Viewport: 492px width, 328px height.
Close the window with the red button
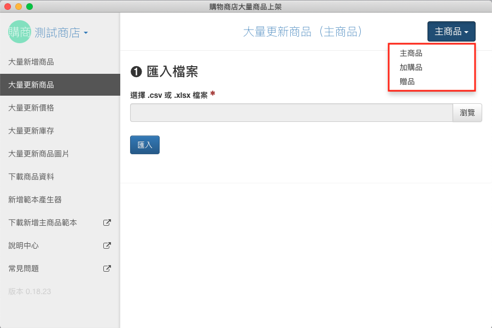click(x=8, y=6)
